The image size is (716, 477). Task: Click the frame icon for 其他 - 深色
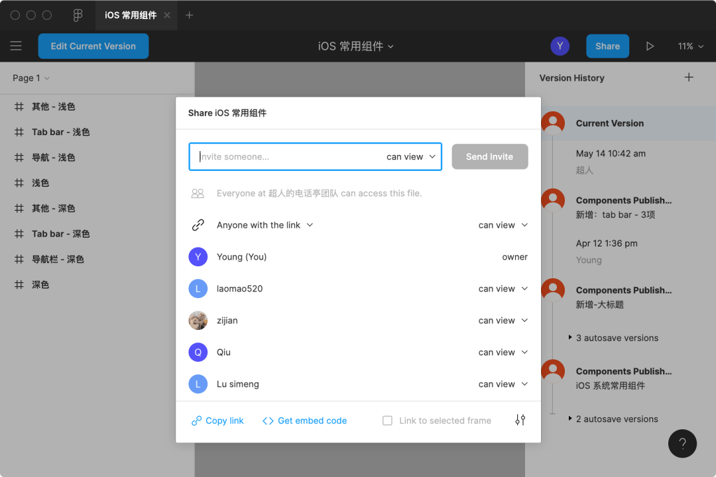[19, 208]
